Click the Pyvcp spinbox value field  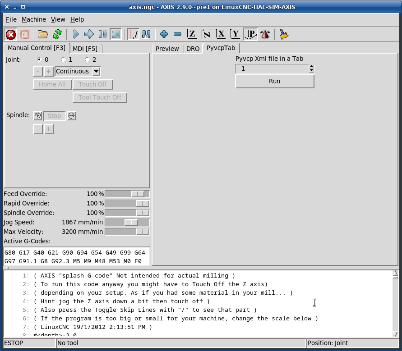[272, 69]
